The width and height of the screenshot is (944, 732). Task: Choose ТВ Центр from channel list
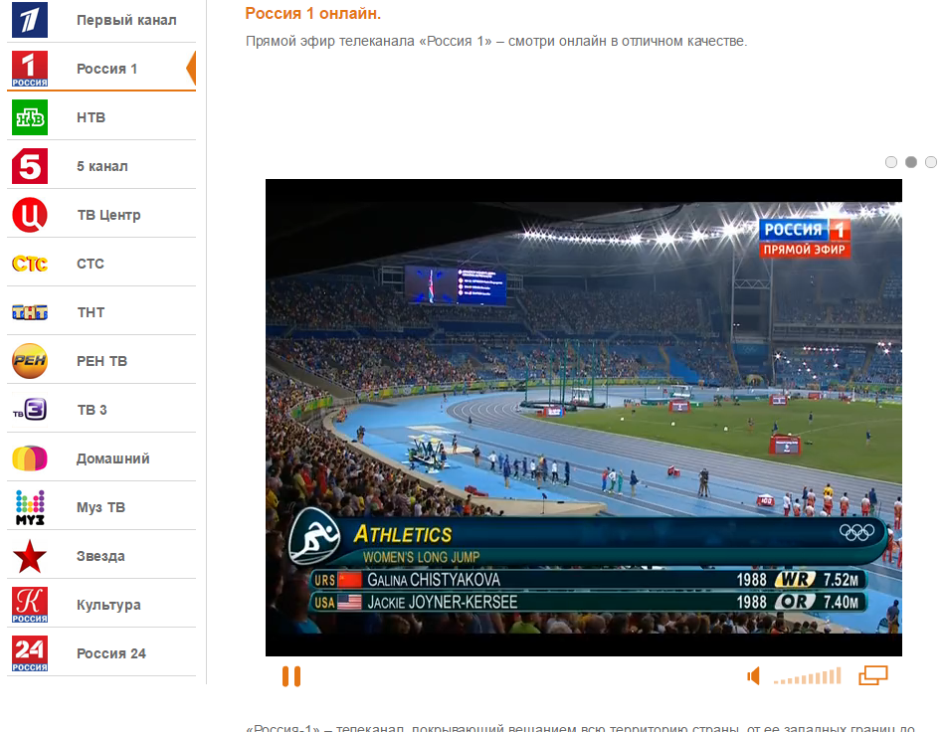(108, 215)
